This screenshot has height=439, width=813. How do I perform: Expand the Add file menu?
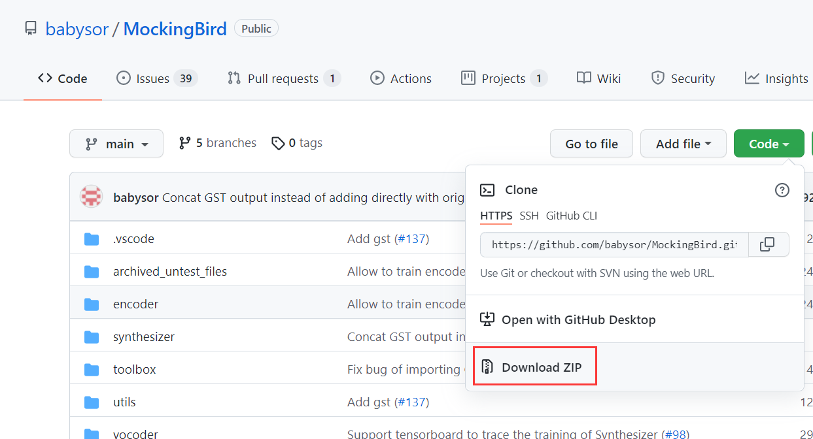683,143
